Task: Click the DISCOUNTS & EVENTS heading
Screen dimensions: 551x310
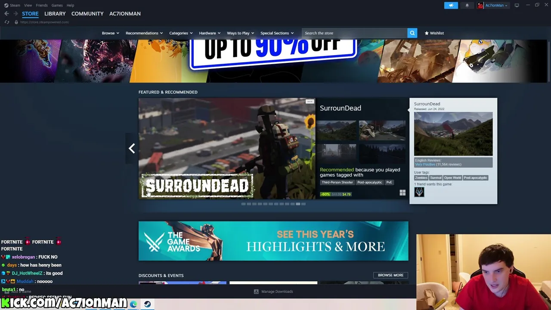Action: 161,276
